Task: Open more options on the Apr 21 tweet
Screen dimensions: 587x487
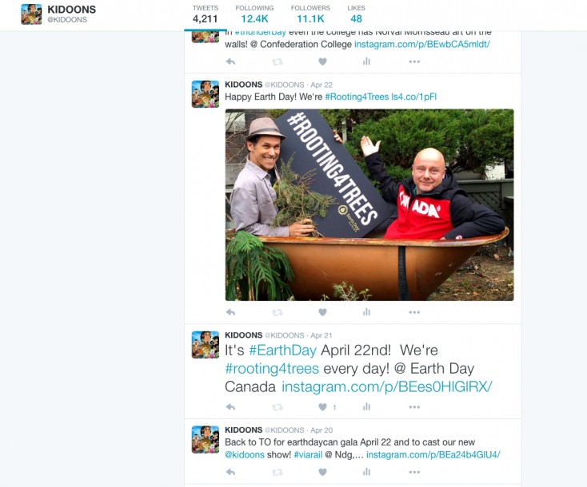Action: (x=414, y=407)
